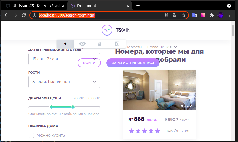238x142 pixels.
Task: Click the room number № 888
Action: (136, 119)
